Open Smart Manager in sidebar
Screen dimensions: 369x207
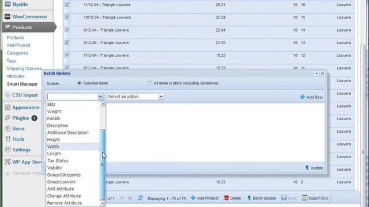click(22, 84)
